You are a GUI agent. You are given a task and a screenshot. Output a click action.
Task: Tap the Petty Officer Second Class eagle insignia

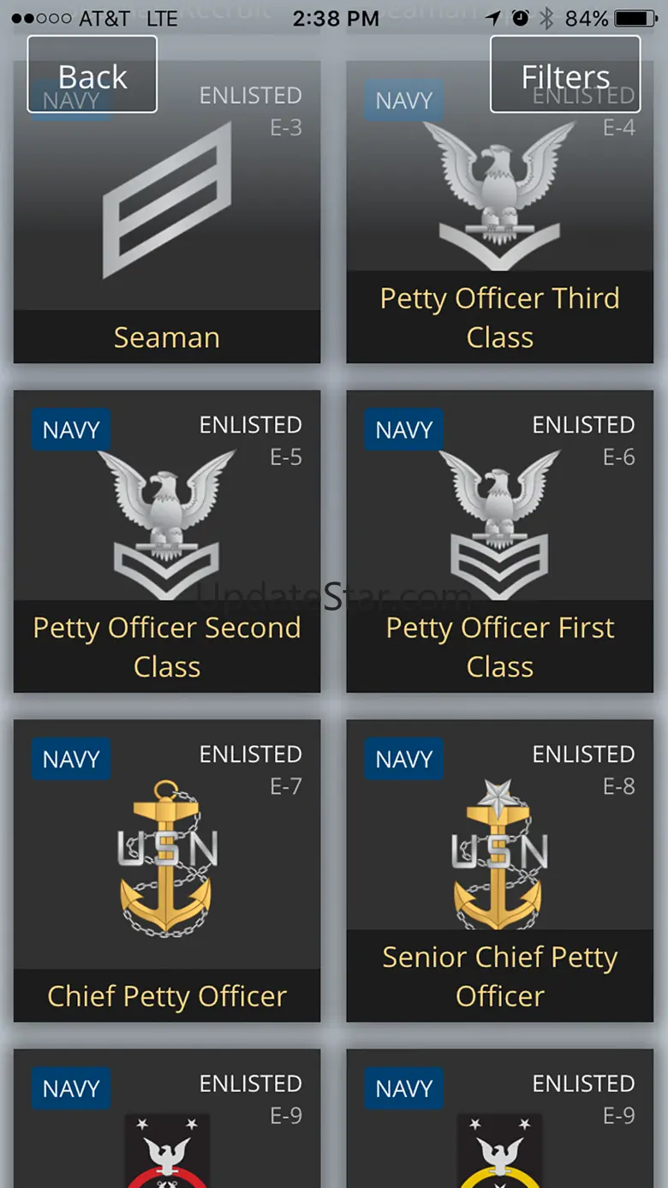167,522
